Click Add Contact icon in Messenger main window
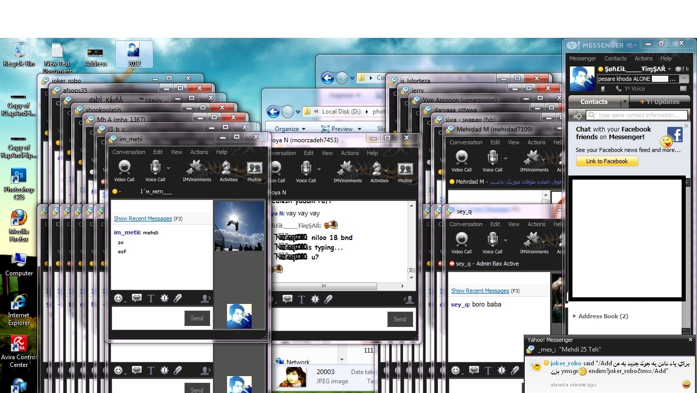Screen dimensions: 697x393 (x=577, y=116)
